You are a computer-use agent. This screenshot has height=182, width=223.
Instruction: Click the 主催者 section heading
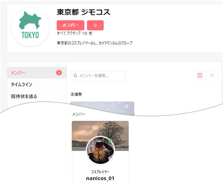[76, 94]
